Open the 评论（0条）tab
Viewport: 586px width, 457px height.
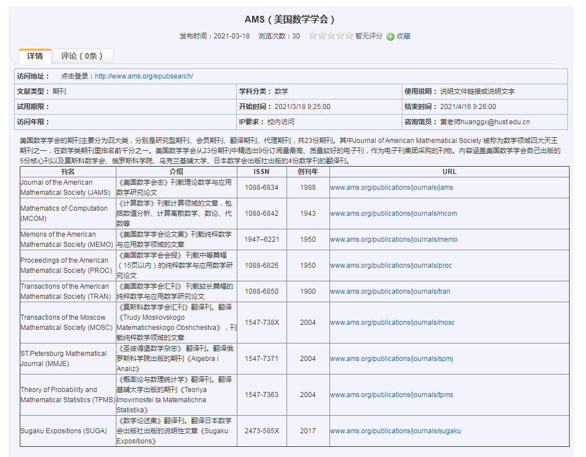click(83, 56)
